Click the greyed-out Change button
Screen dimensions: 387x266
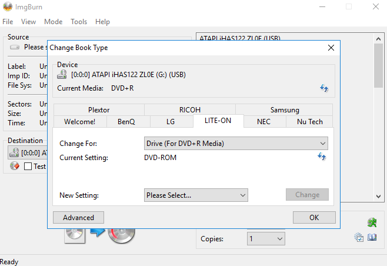(x=307, y=195)
